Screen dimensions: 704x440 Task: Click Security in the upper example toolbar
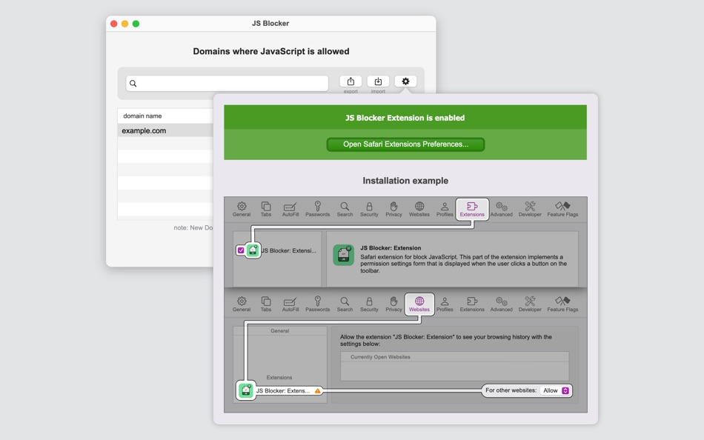(369, 209)
